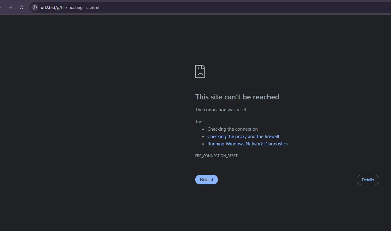Click The connection was reset message

[x=221, y=110]
